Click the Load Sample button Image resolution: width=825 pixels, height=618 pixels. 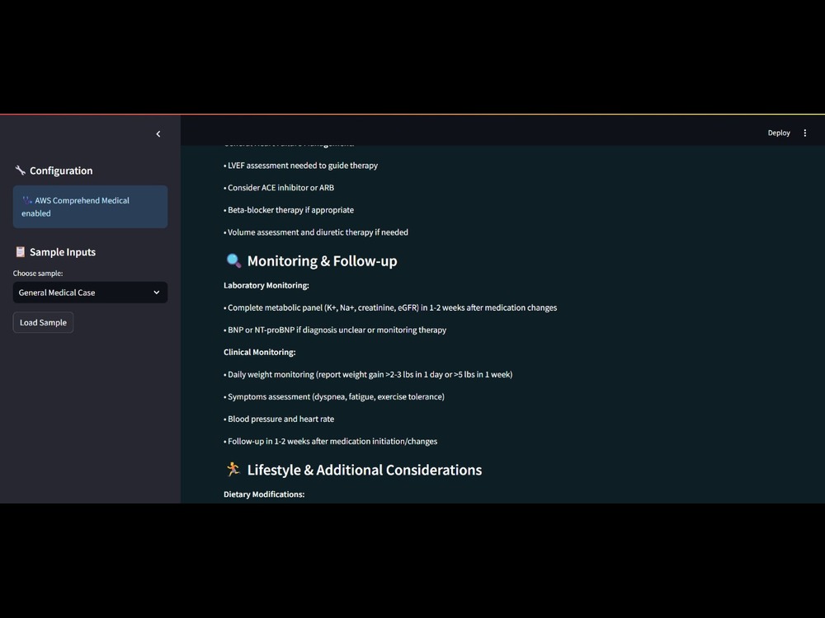coord(43,323)
